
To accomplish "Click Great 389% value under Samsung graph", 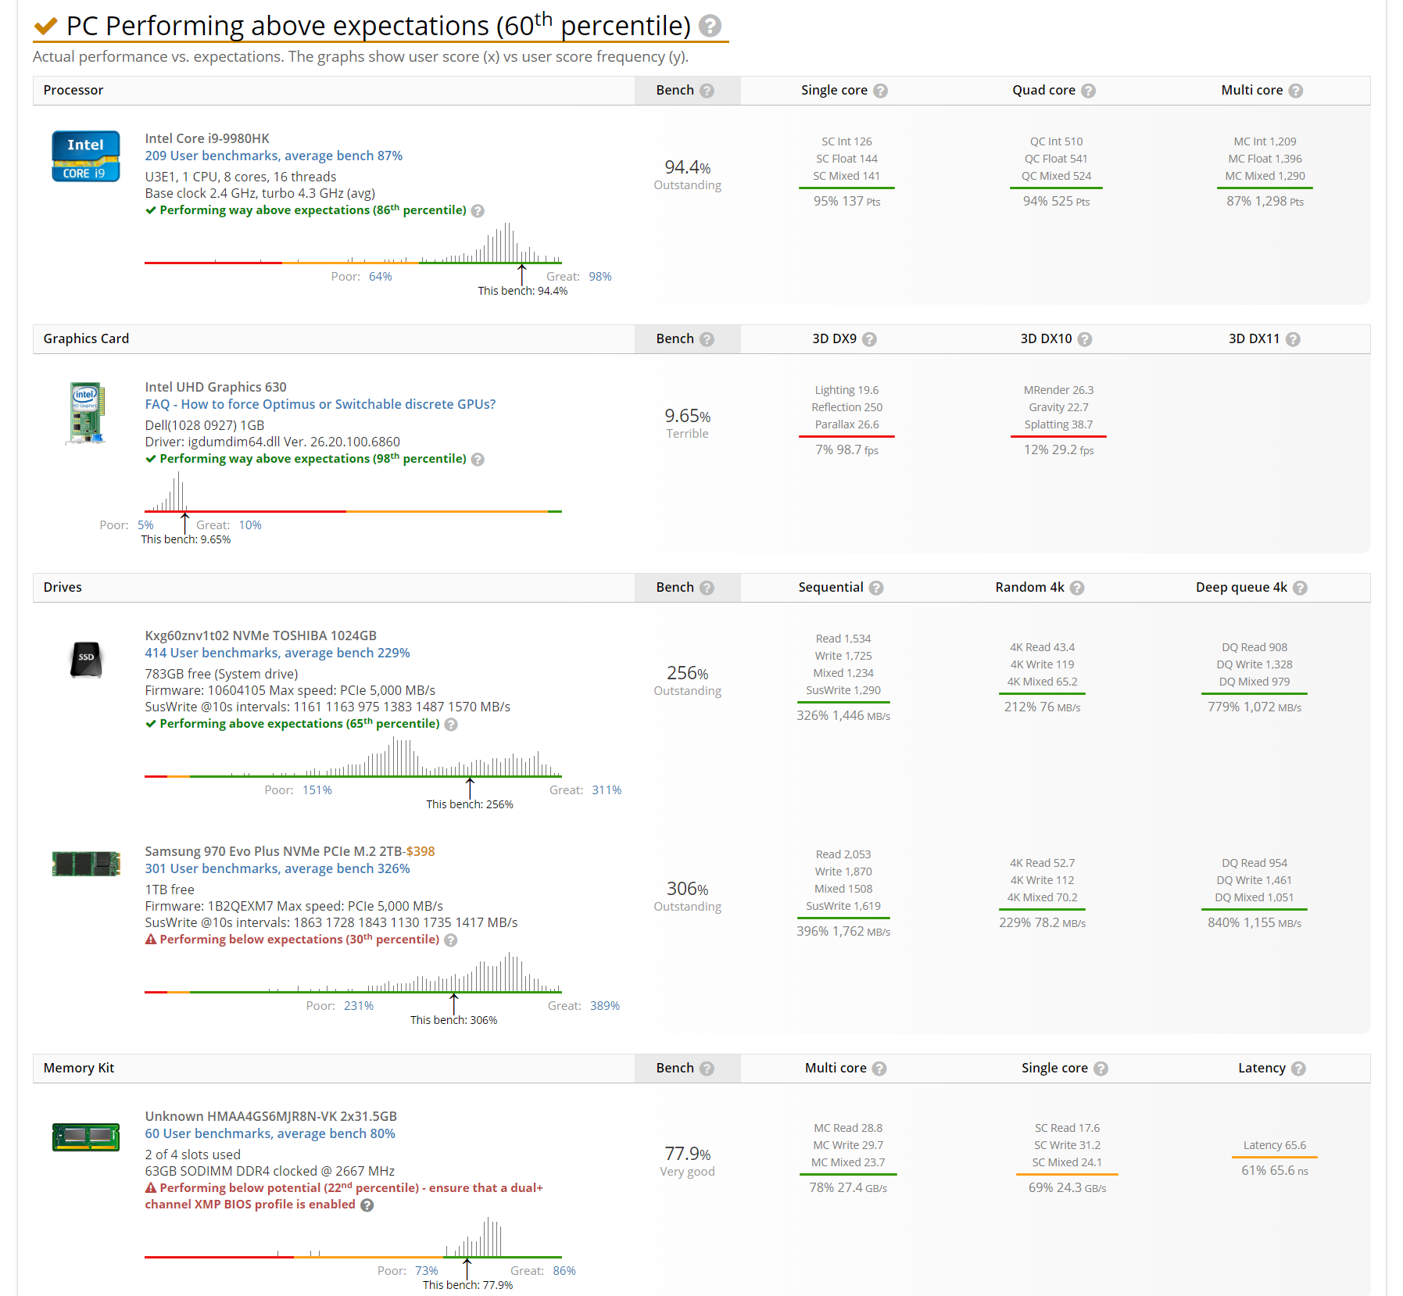I will click(x=605, y=1006).
